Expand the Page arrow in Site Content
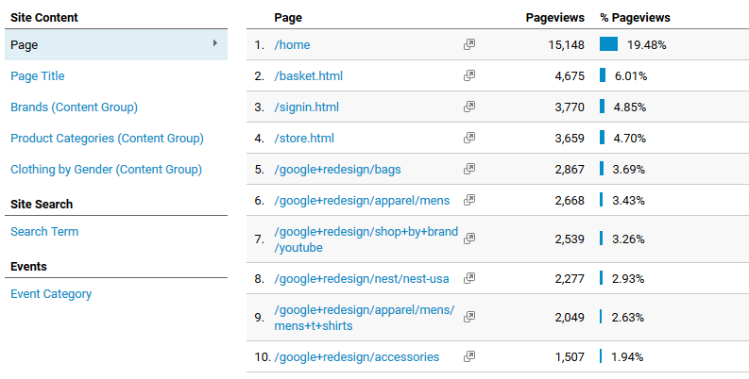749x379 pixels. click(215, 43)
